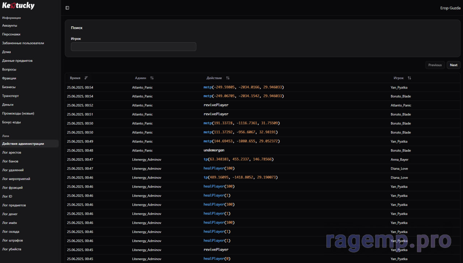This screenshot has width=463, height=263.
Task: Sort by Игрок column icon
Action: coord(409,78)
